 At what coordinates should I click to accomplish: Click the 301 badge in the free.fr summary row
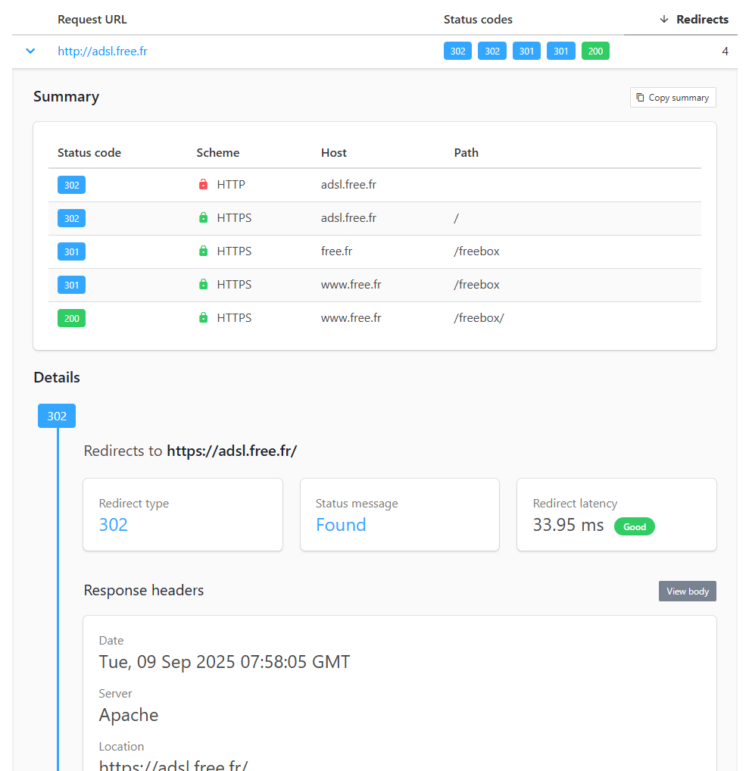click(x=71, y=251)
